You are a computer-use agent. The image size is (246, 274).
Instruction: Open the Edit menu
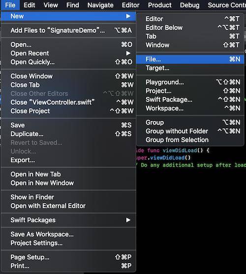30,5
